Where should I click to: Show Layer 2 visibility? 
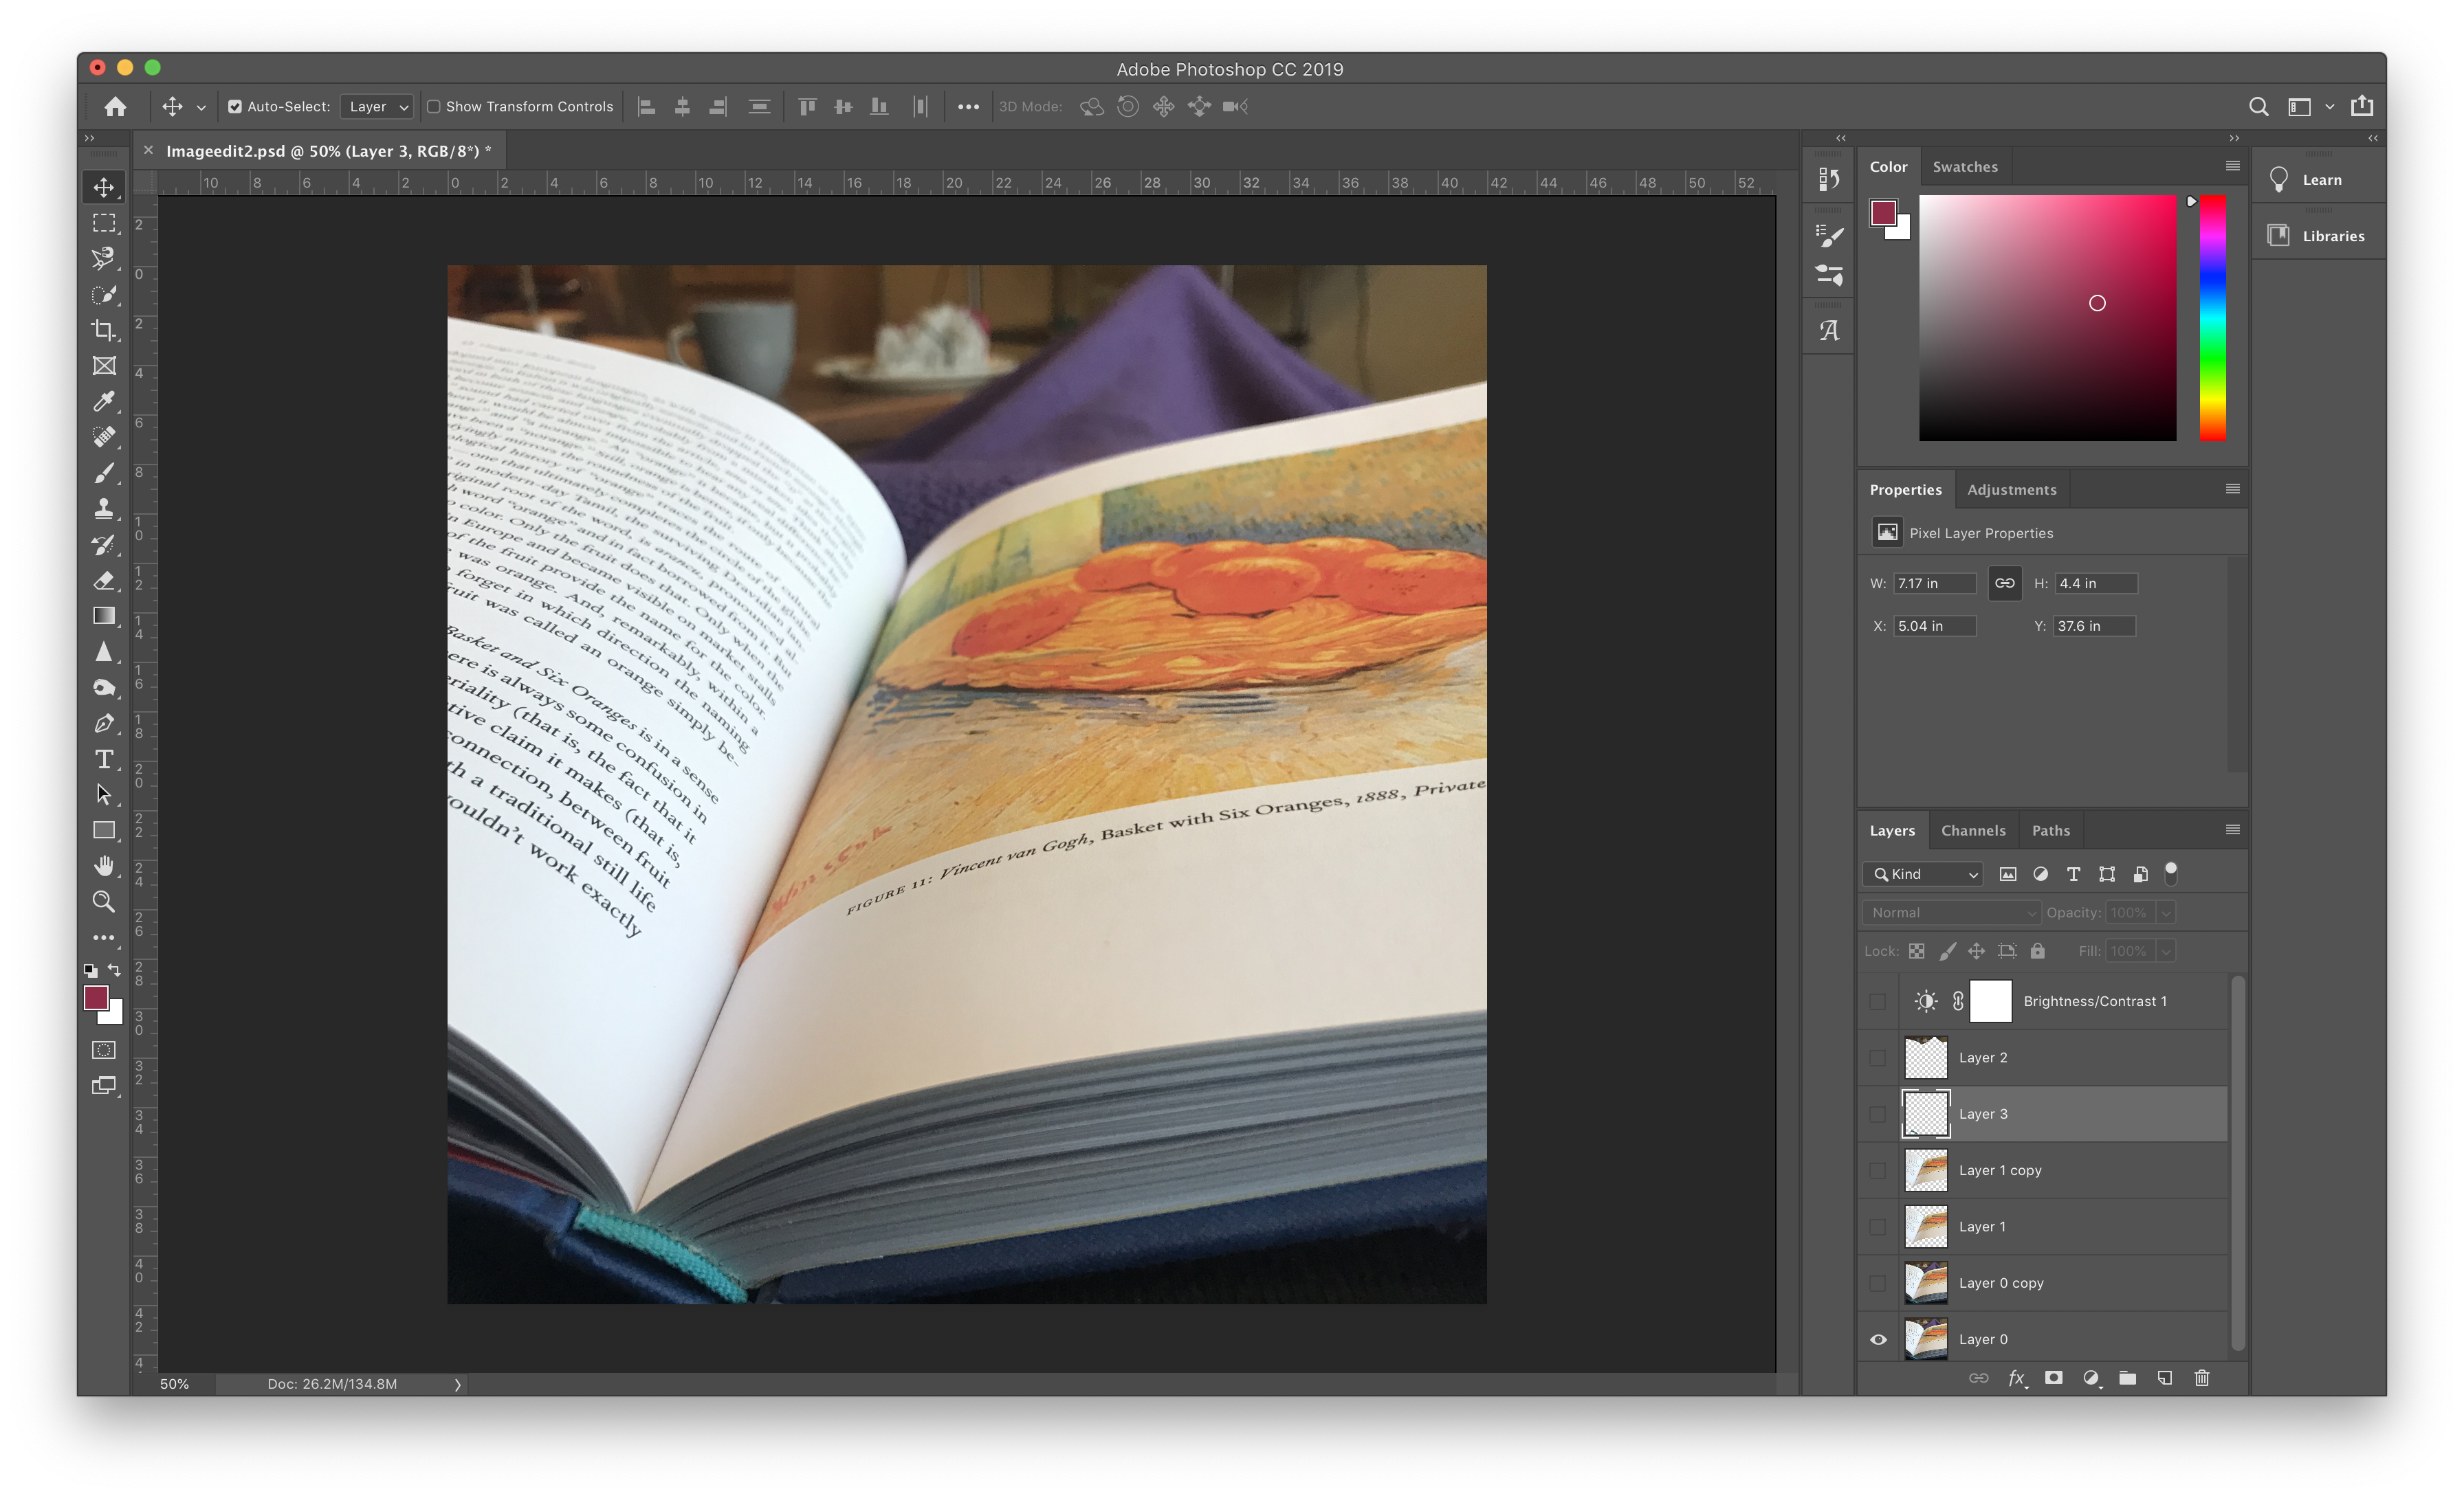[1878, 1058]
